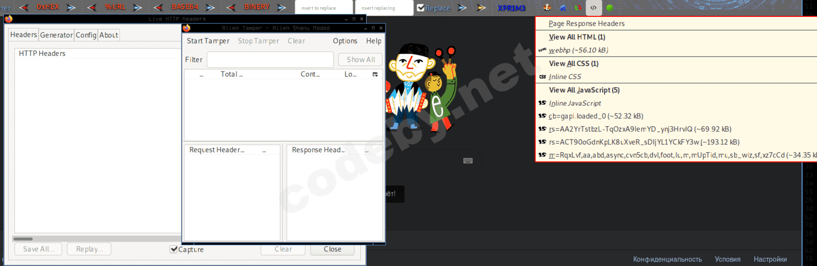Screen dimensions: 817x266
Task: Click CSS icon beside Inline CSS
Action: click(x=542, y=77)
